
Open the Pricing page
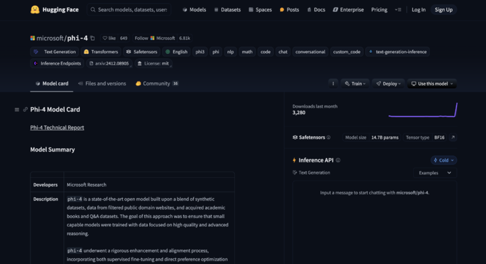click(x=379, y=9)
